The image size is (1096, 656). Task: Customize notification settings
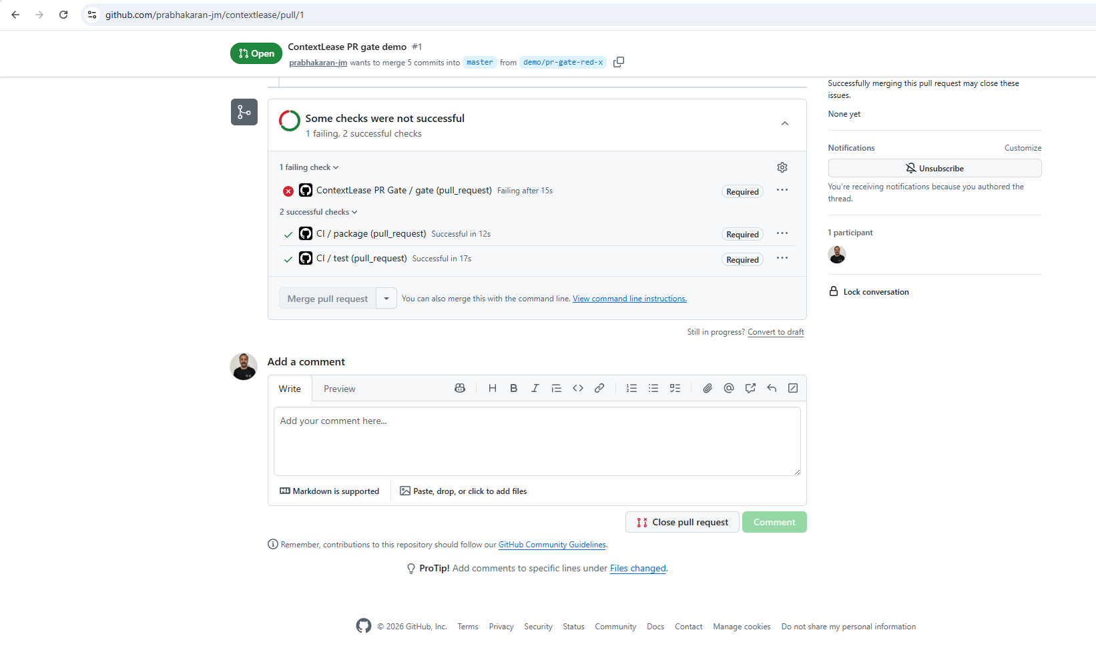pos(1023,148)
